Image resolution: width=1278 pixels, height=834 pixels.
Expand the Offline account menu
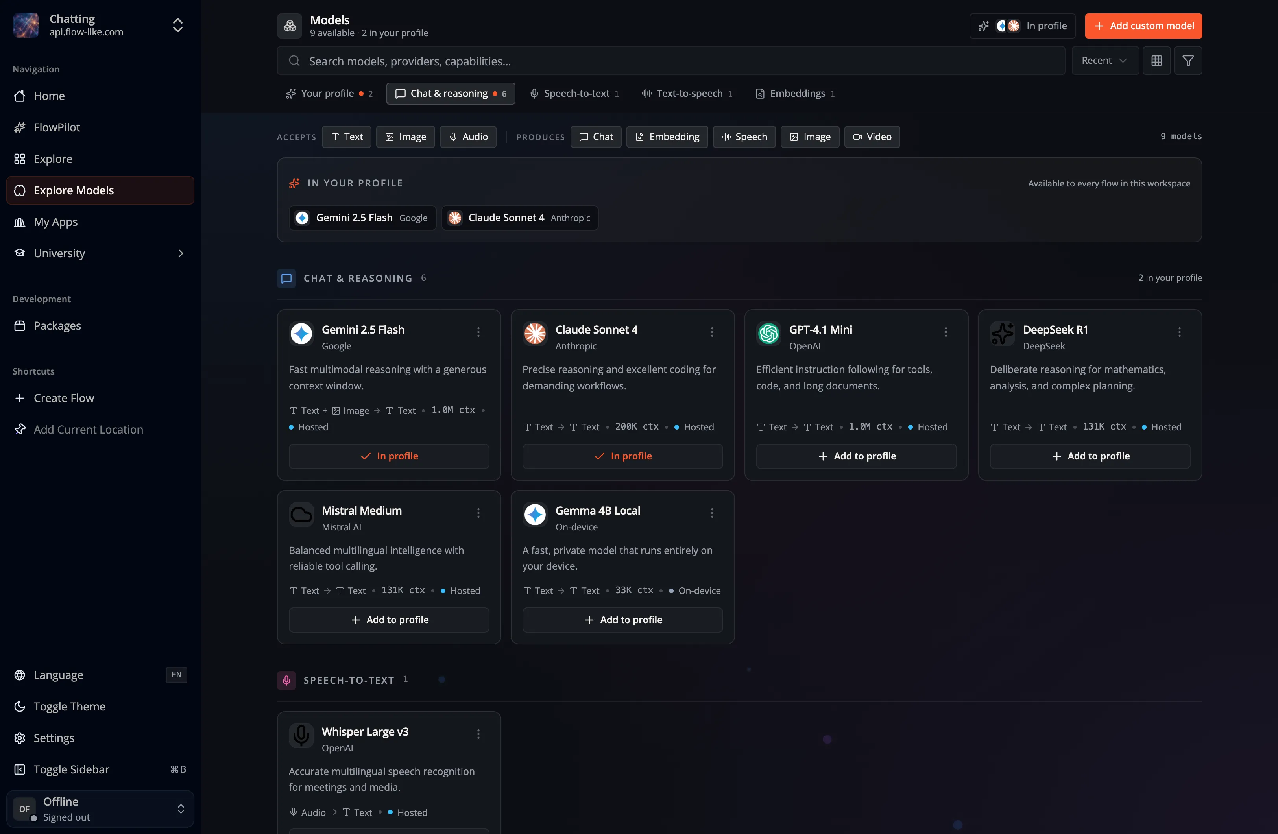pos(100,809)
